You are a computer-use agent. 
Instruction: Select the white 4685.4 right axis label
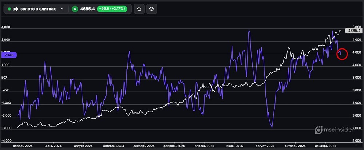[x=354, y=31]
